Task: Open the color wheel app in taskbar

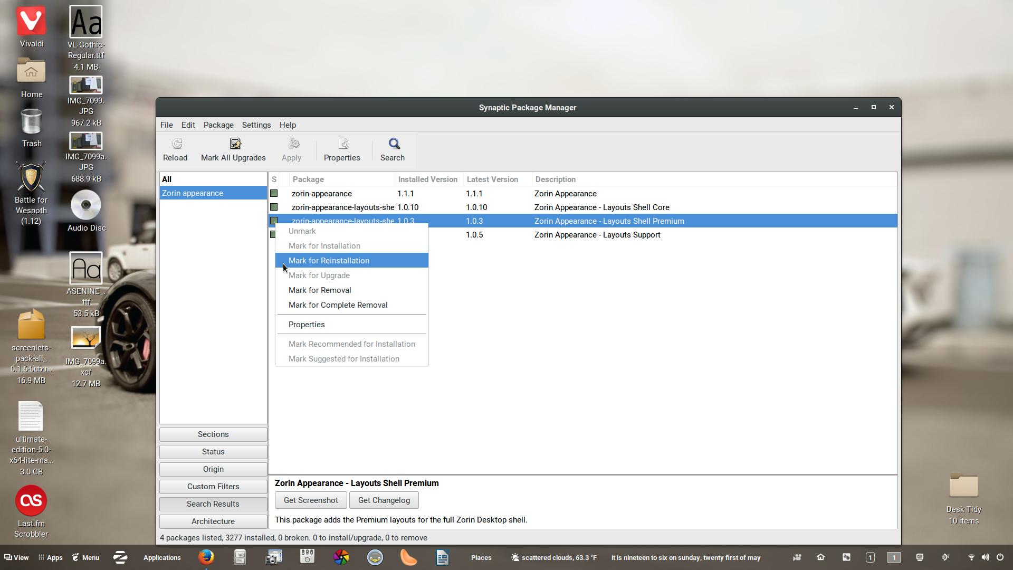Action: coord(341,557)
